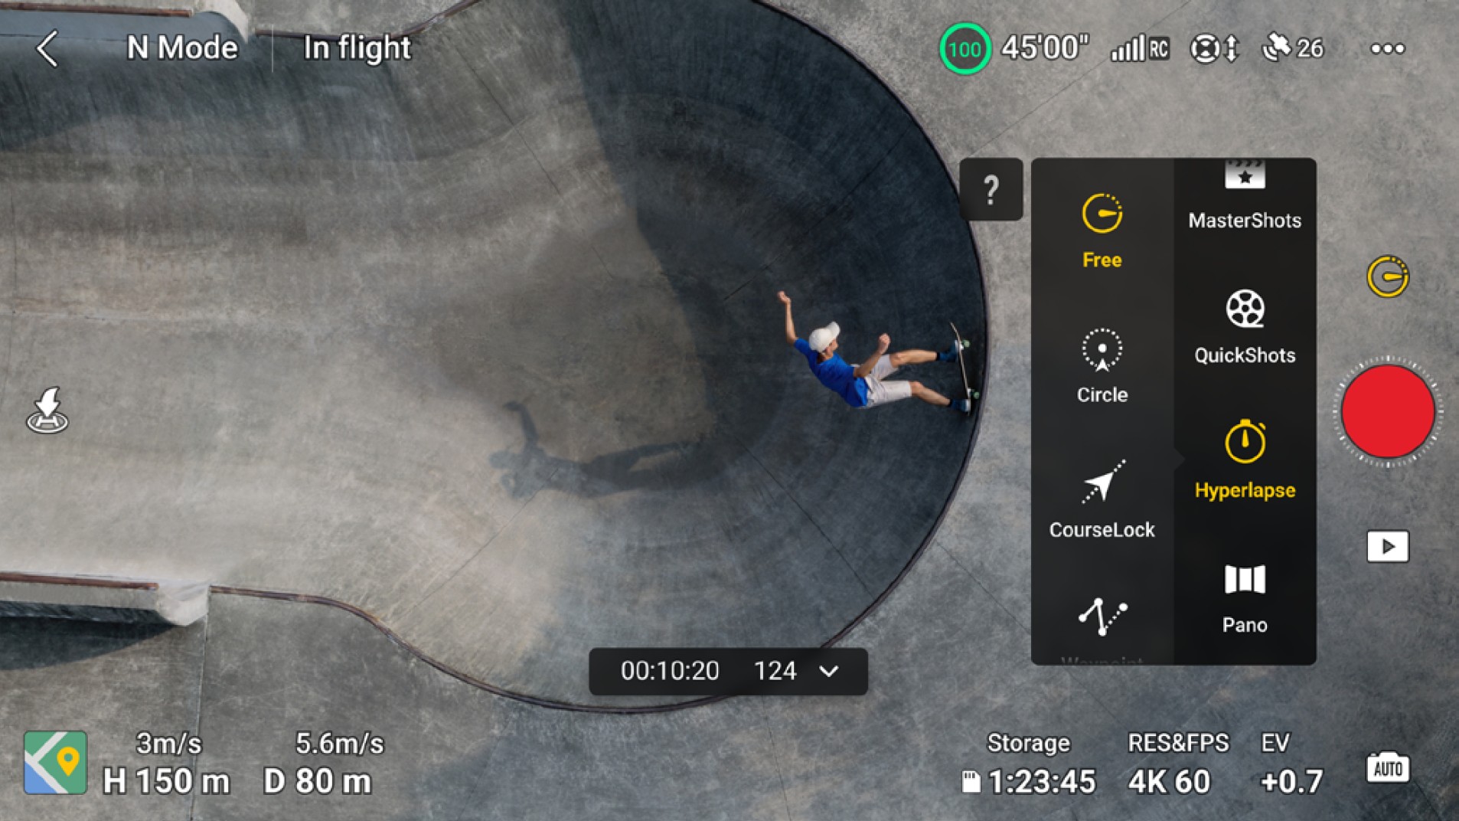Tap the 3m/s vertical speed readout

[x=168, y=744]
